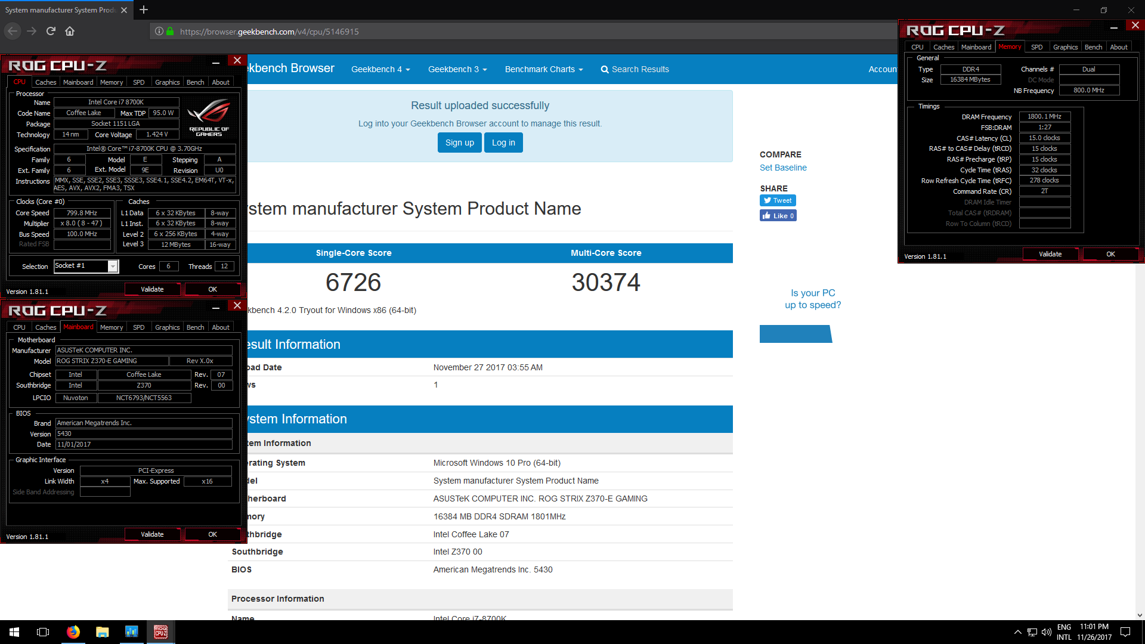Select the ROG CPU-Z taskbar icon

pos(161,632)
